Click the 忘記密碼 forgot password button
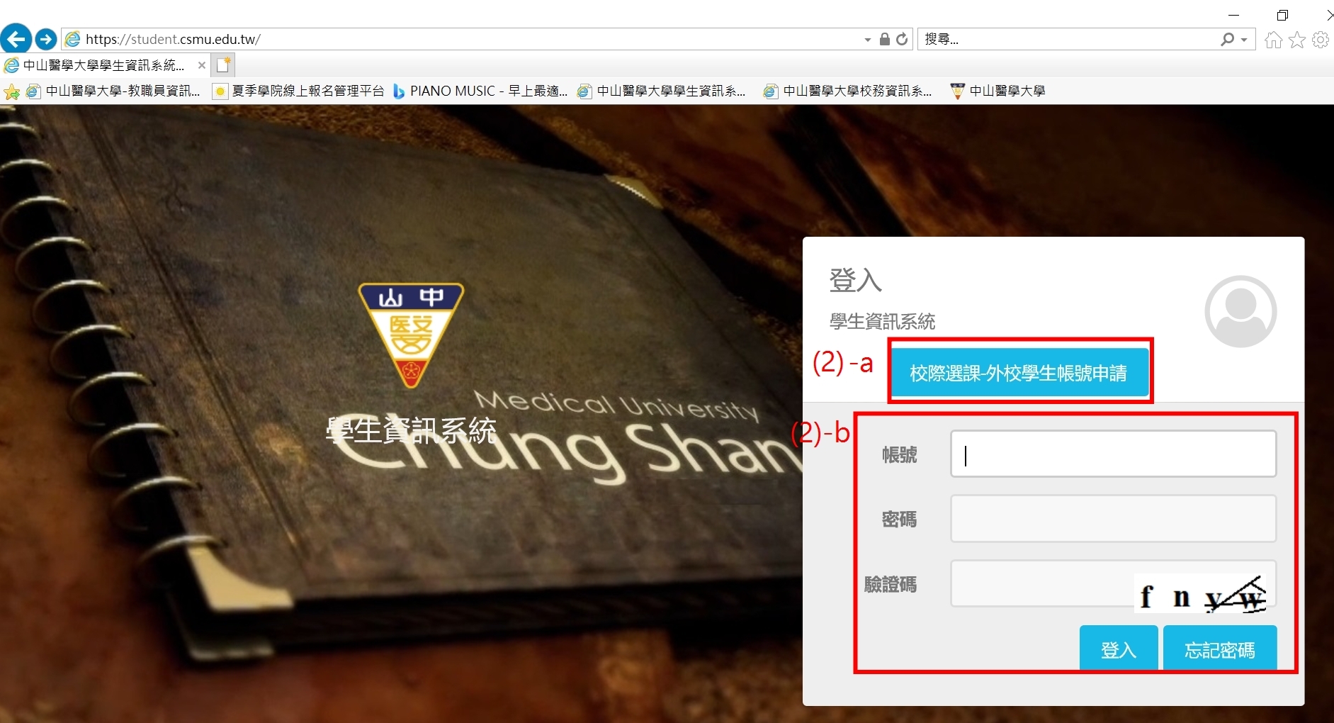This screenshot has width=1334, height=723. (1220, 648)
